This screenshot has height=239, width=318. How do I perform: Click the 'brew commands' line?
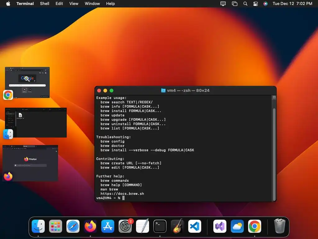coord(115,180)
